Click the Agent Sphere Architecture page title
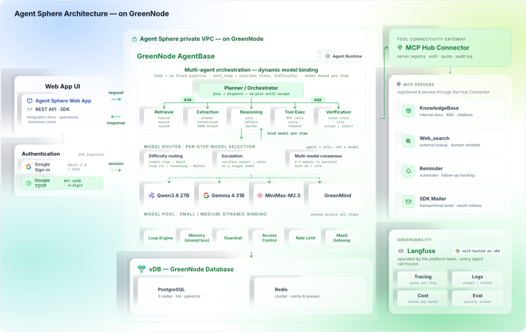The height and width of the screenshot is (332, 526). coord(92,14)
